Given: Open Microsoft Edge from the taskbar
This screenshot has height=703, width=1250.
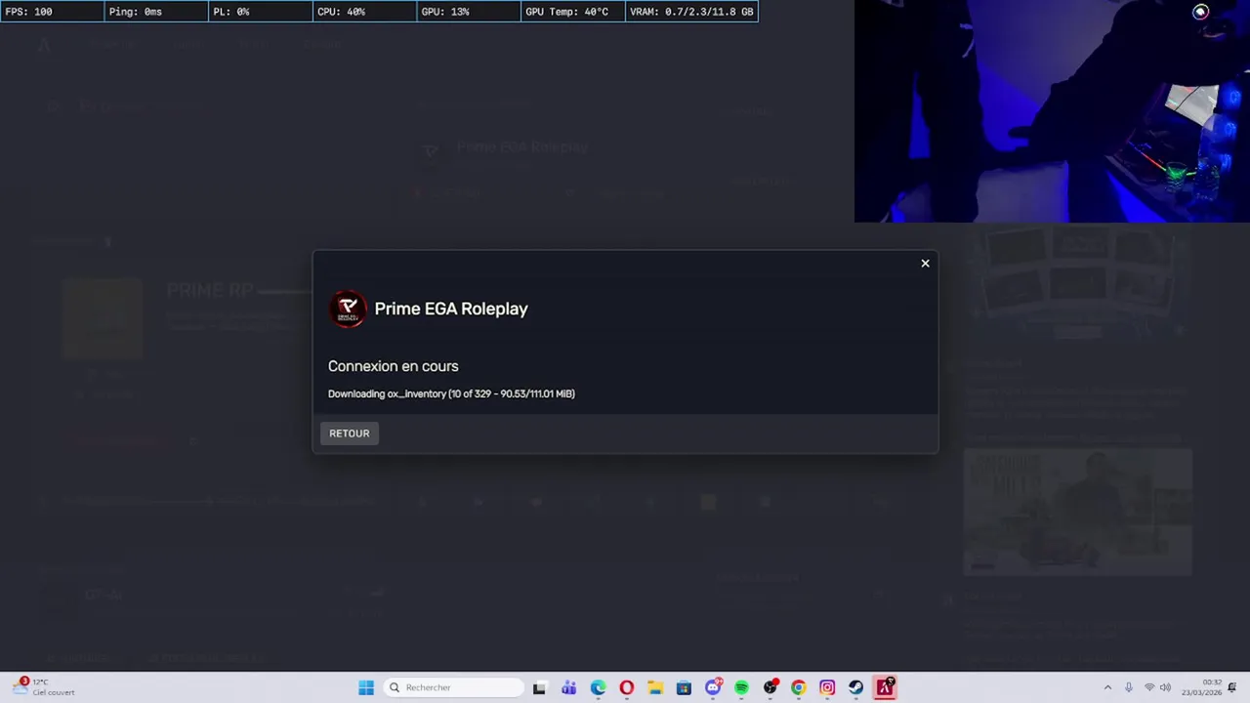Looking at the screenshot, I should click(598, 687).
